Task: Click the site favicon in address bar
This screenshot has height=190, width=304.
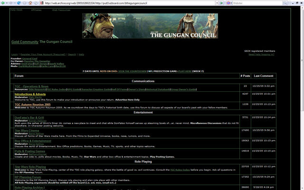Action: [x=42, y=3]
